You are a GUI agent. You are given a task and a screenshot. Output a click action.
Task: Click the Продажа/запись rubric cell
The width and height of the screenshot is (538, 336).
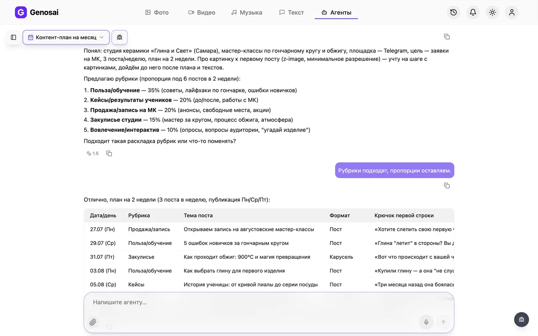pos(149,229)
